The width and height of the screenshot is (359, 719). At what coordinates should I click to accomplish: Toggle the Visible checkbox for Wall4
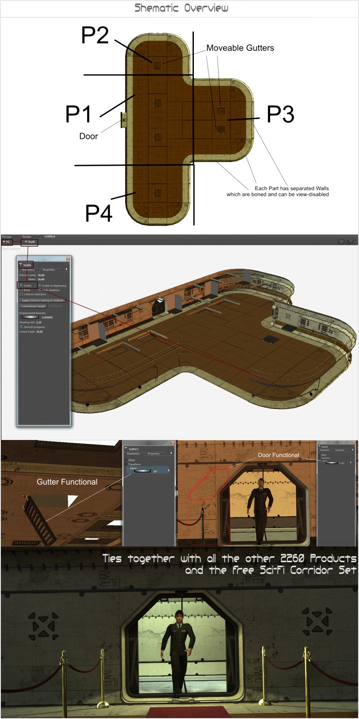pos(21,285)
